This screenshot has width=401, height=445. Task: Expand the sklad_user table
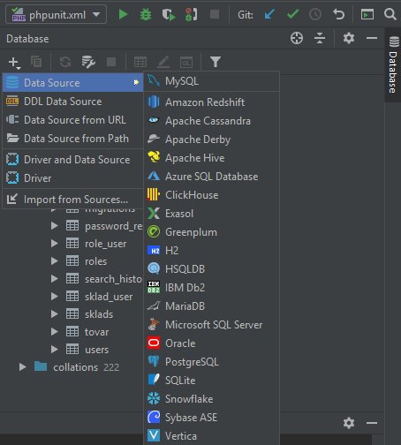54,297
